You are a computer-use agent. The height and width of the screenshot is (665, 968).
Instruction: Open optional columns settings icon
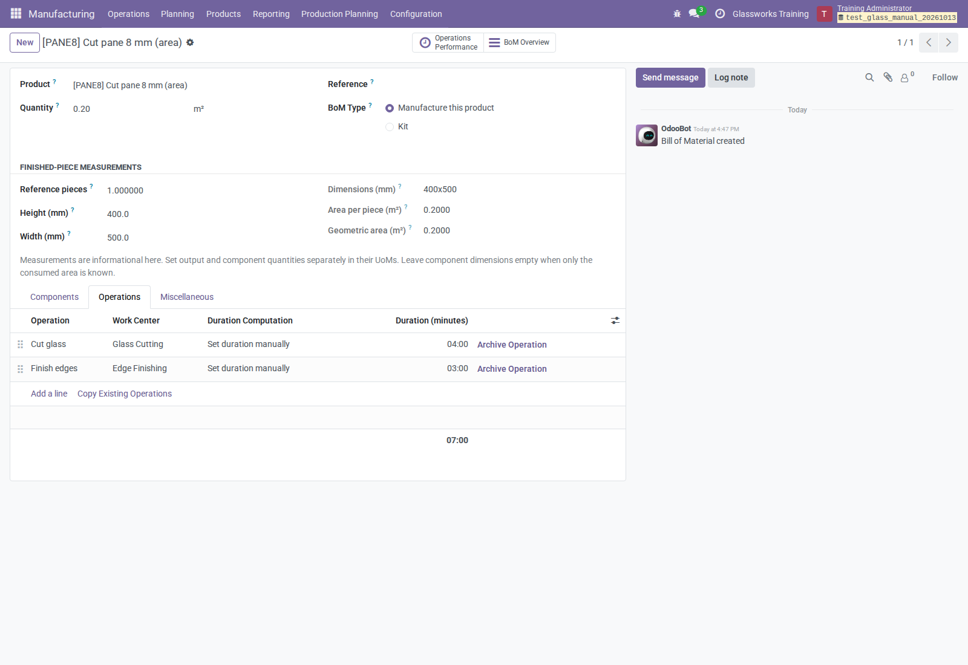615,320
